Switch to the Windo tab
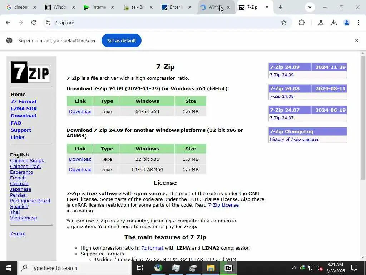The height and width of the screenshot is (275, 366). (x=60, y=7)
